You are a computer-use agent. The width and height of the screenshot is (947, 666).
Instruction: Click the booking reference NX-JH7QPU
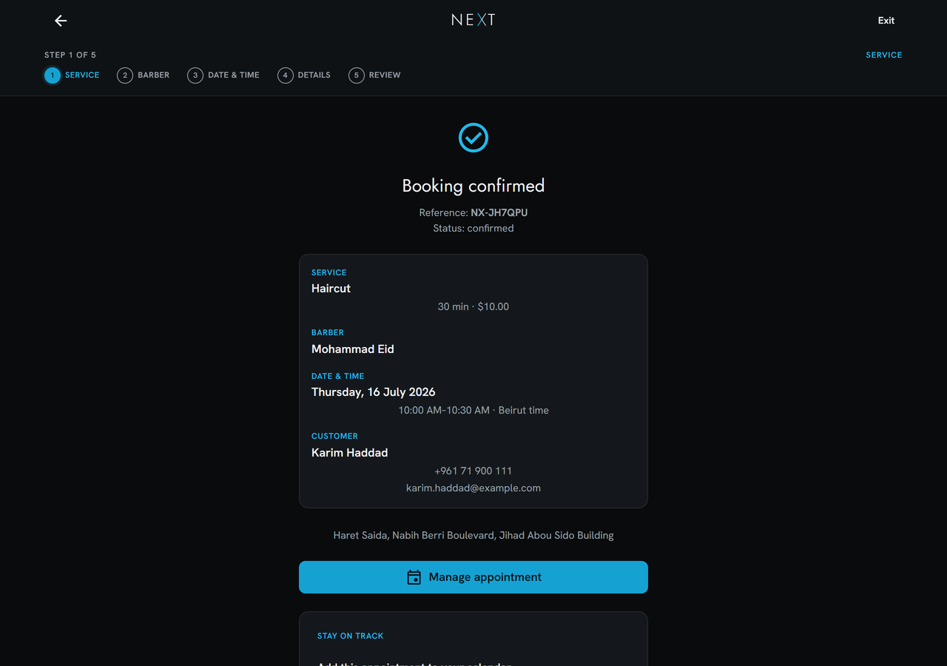click(499, 212)
